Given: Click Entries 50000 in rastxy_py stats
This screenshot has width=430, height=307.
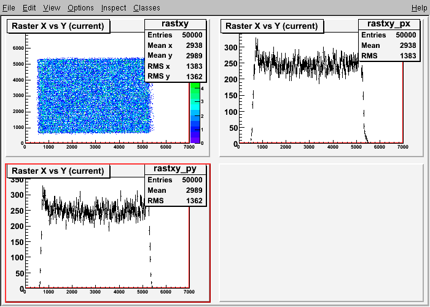Looking at the screenshot, I should (x=175, y=180).
